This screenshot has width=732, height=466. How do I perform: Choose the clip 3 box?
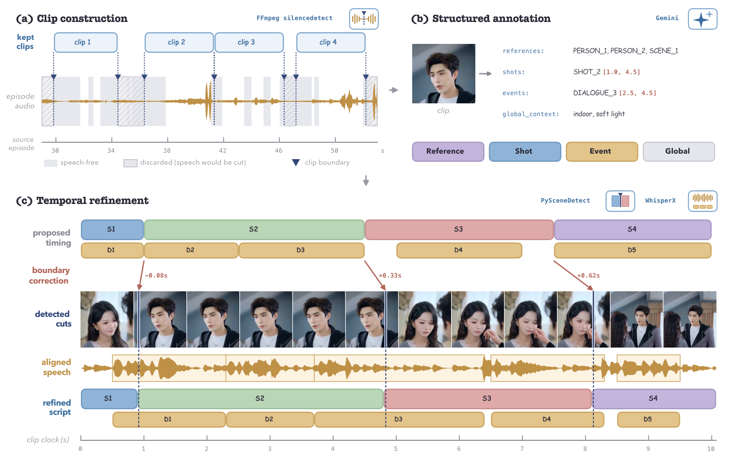[249, 43]
